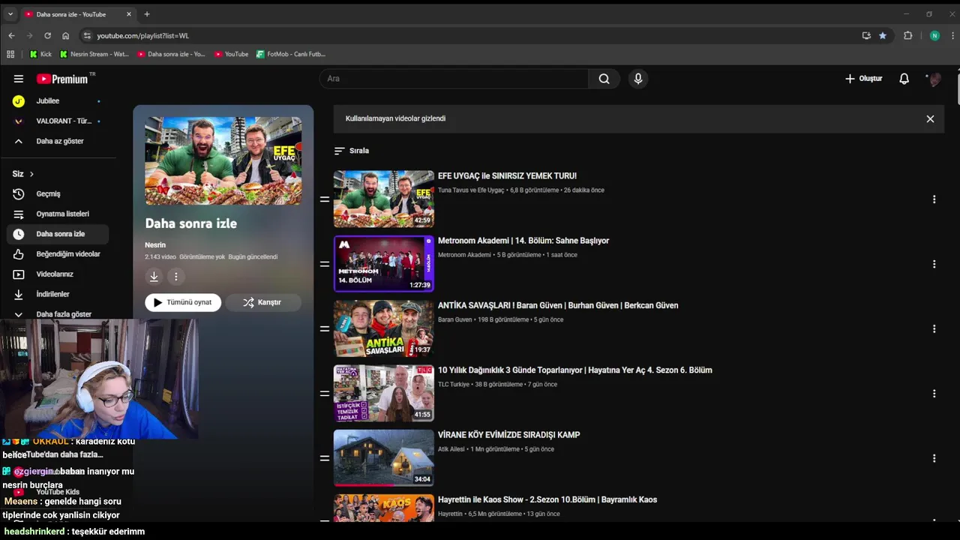Grab reorder handle of ANTİKA SAVAŞLARI video

[325, 328]
